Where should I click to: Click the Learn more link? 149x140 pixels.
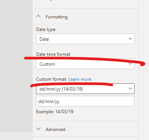tap(80, 79)
